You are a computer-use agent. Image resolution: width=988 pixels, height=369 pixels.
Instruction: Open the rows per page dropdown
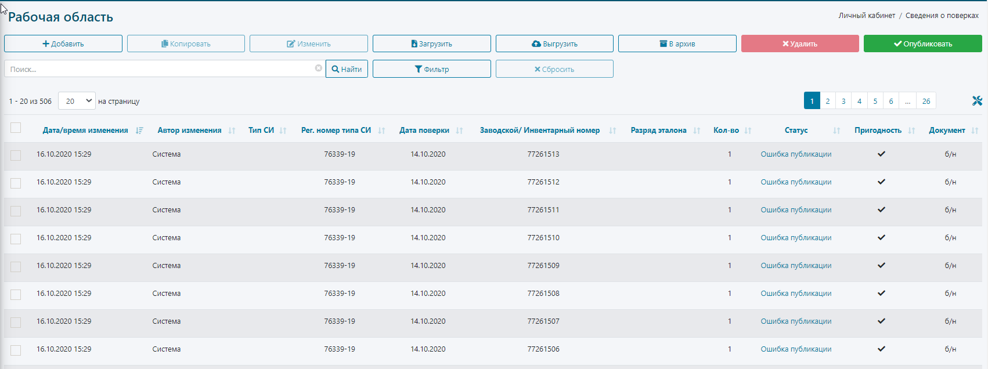[77, 101]
